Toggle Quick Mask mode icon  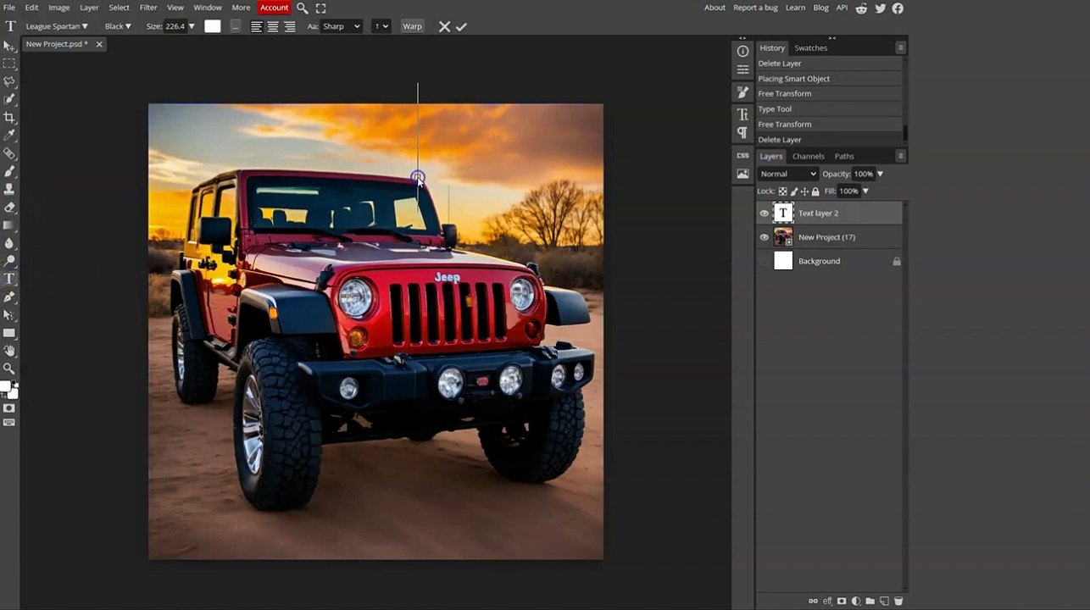tap(9, 408)
